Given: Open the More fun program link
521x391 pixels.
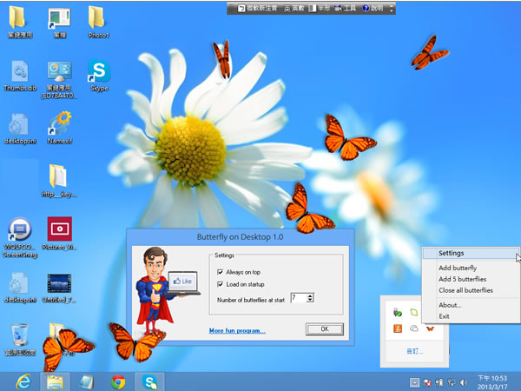Looking at the screenshot, I should (237, 330).
